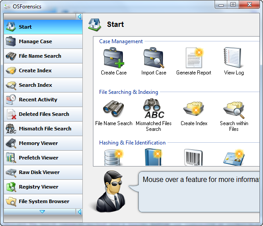The height and width of the screenshot is (226, 263).
Task: Select Start in the sidebar
Action: click(x=43, y=27)
